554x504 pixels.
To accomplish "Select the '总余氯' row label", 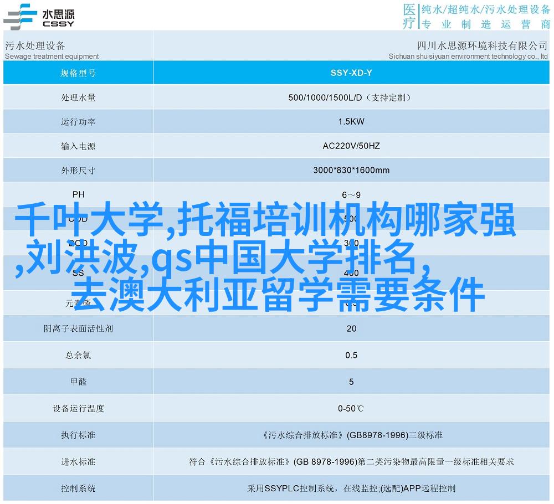I will pos(78,356).
